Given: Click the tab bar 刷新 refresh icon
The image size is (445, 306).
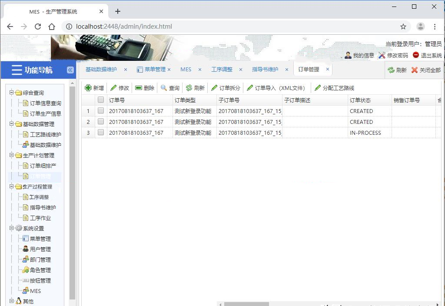Looking at the screenshot, I should pos(391,70).
